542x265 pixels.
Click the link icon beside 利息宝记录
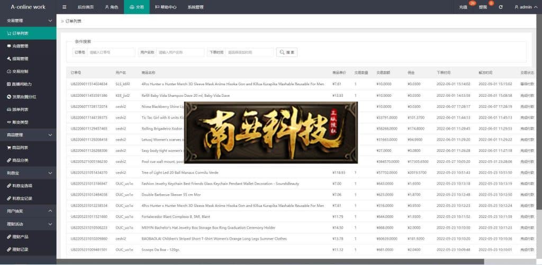(x=9, y=198)
